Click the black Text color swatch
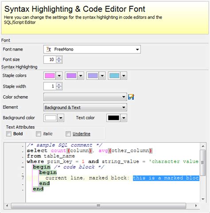This screenshot has width=210, height=213. pos(114,118)
